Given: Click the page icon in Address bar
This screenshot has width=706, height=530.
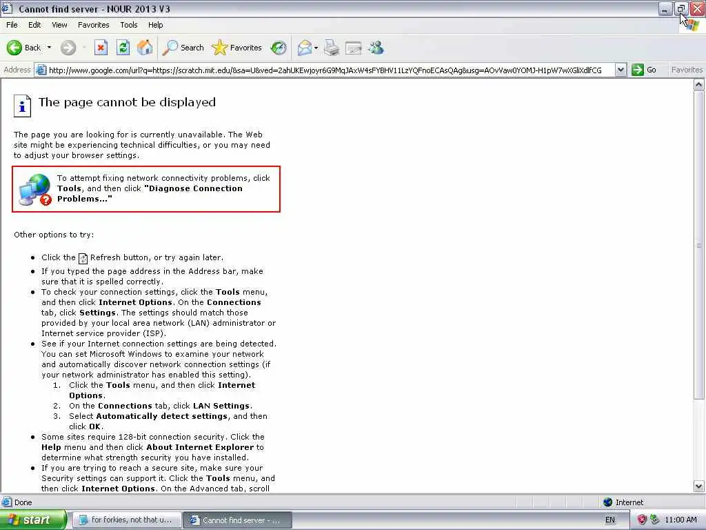Looking at the screenshot, I should tap(41, 70).
